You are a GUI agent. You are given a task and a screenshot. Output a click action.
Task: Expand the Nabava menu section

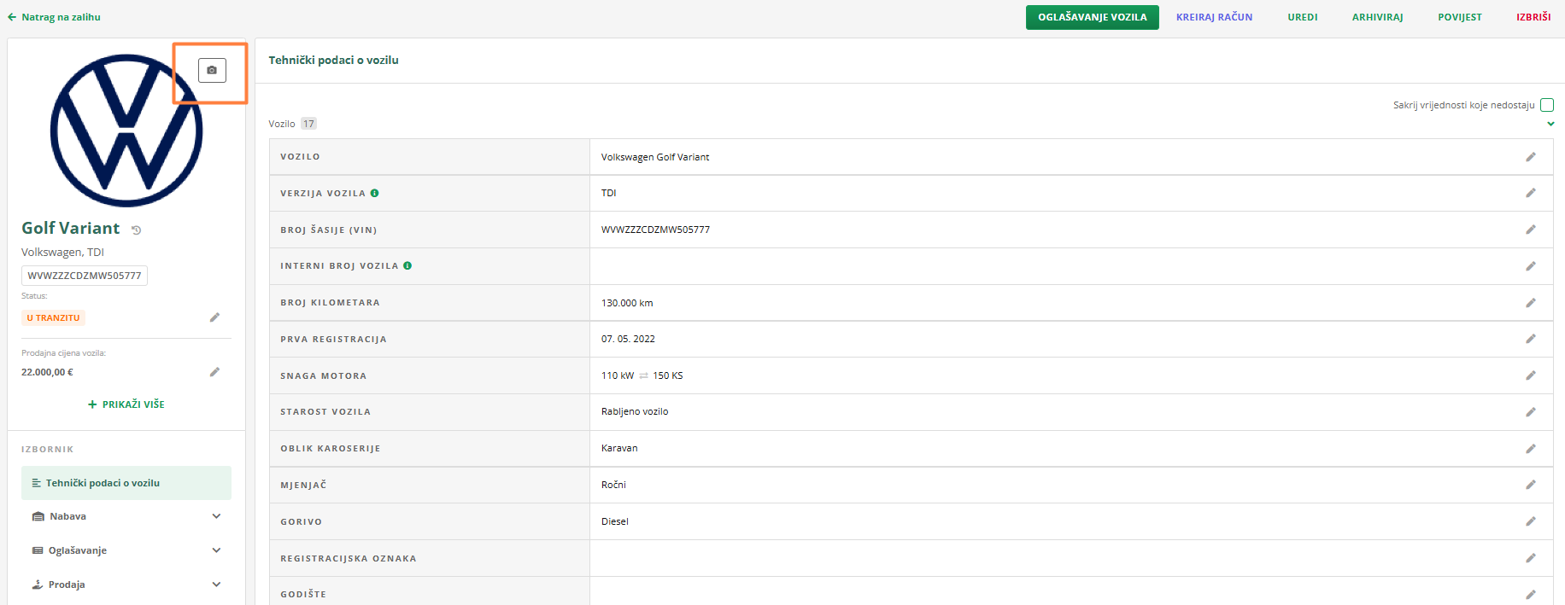tap(216, 516)
